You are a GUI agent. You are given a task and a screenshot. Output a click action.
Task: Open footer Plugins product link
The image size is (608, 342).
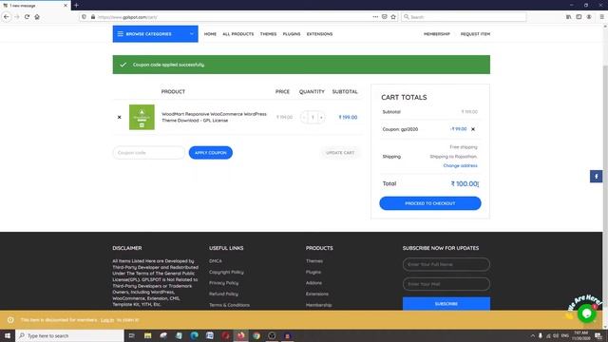click(x=313, y=273)
